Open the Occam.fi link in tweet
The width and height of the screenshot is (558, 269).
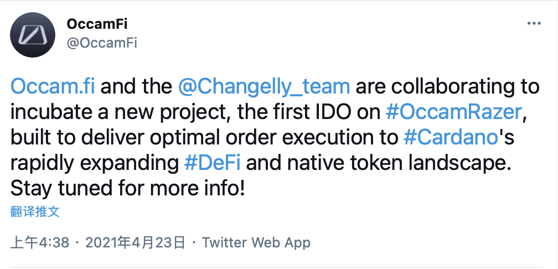pyautogui.click(x=53, y=87)
